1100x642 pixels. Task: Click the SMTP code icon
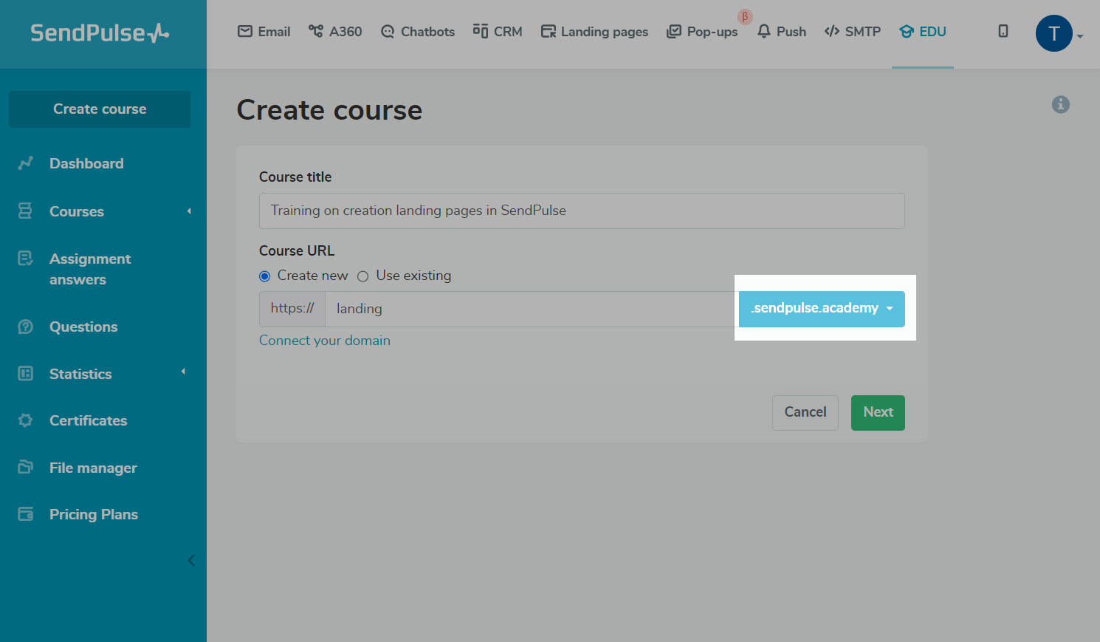pyautogui.click(x=832, y=31)
